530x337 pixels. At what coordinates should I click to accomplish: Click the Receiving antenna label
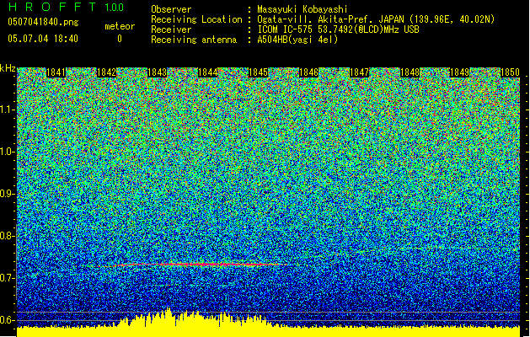(194, 40)
